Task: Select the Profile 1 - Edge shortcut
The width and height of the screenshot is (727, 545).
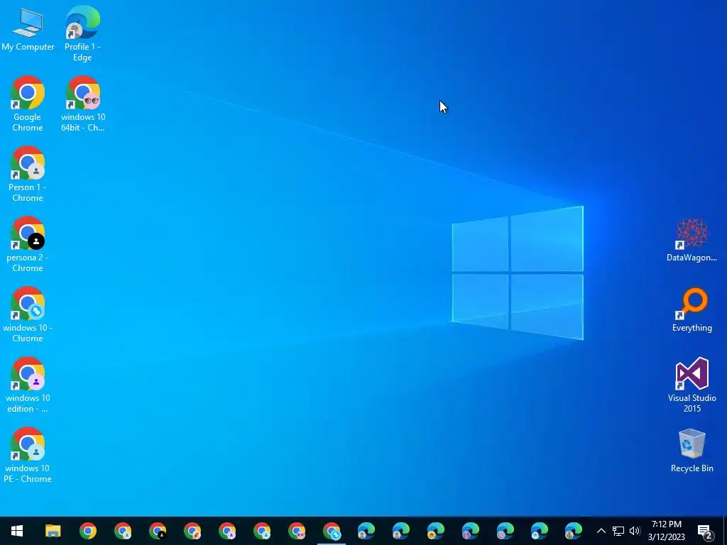Action: pos(82,33)
